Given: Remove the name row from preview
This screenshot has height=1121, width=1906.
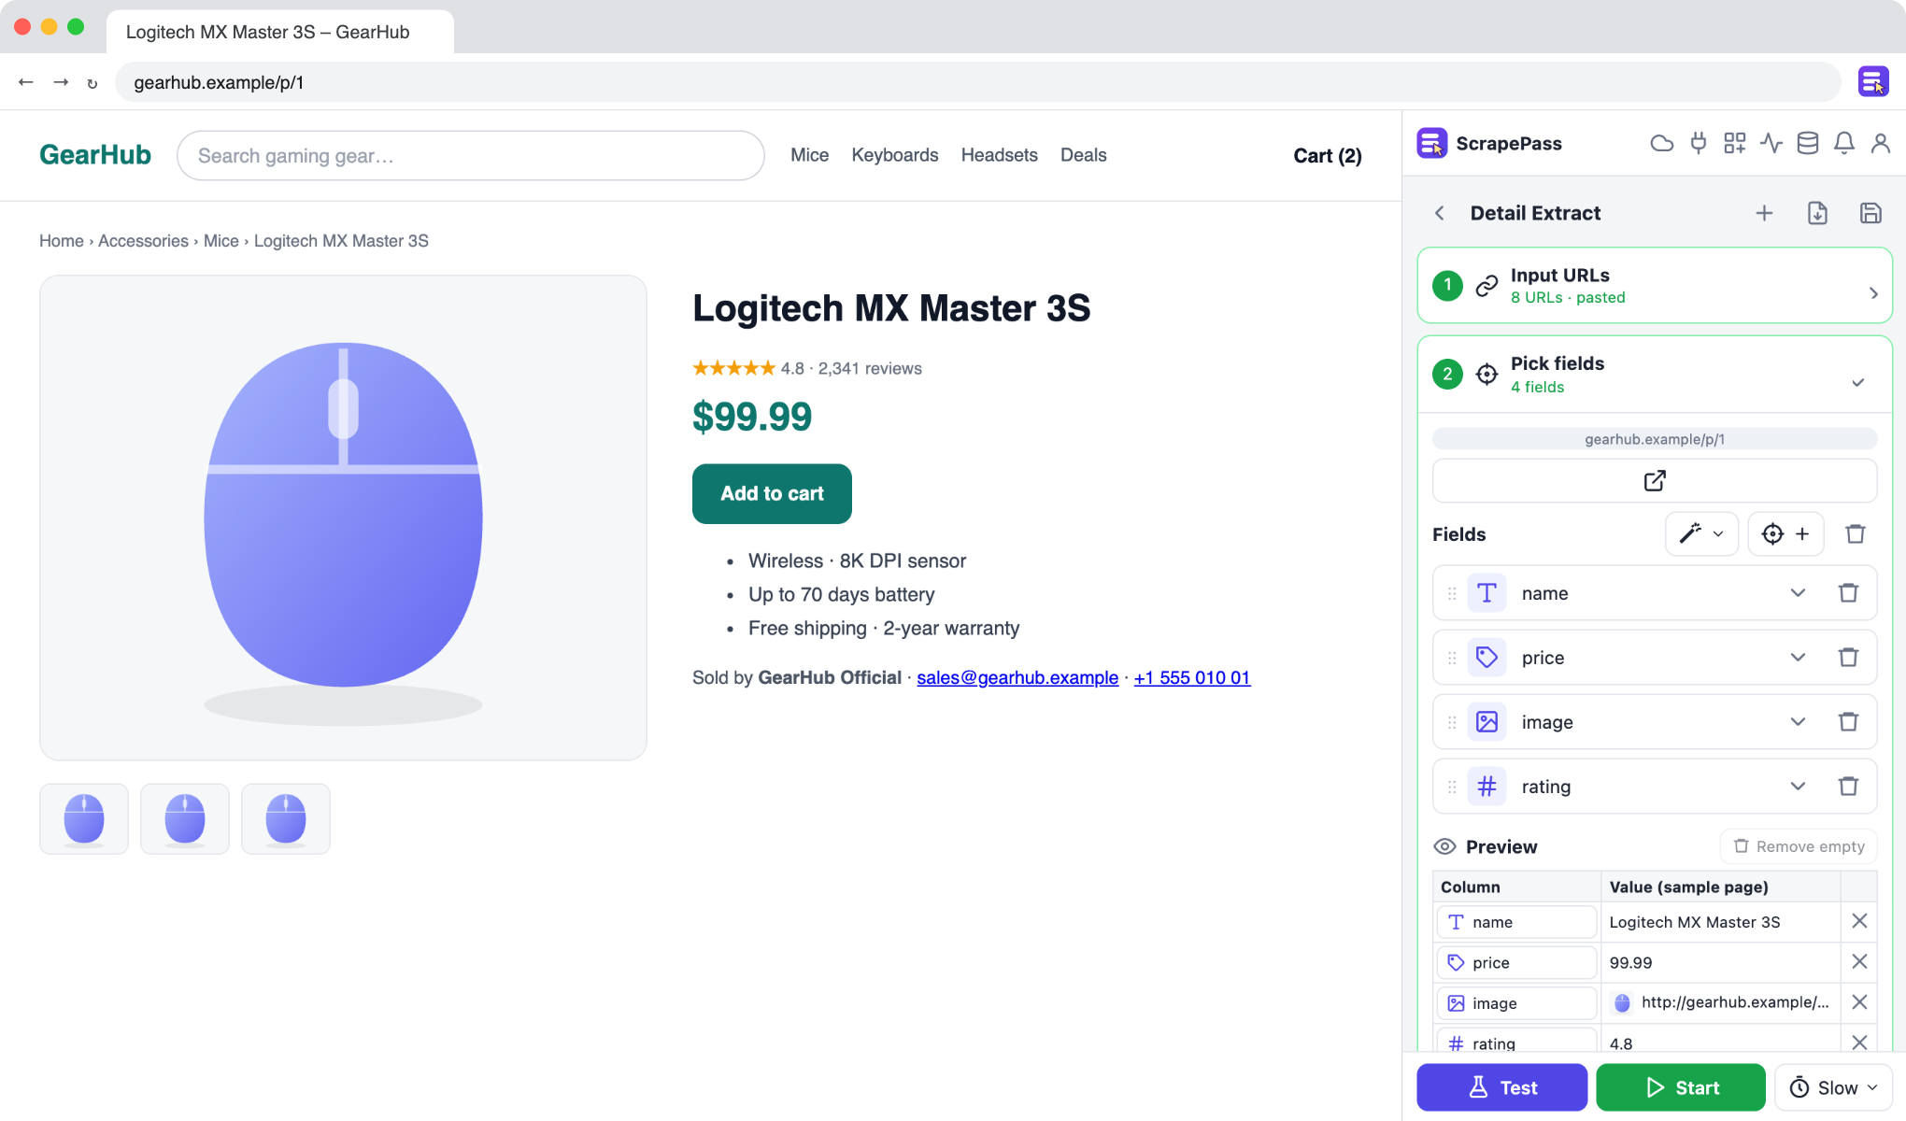Looking at the screenshot, I should 1859,921.
